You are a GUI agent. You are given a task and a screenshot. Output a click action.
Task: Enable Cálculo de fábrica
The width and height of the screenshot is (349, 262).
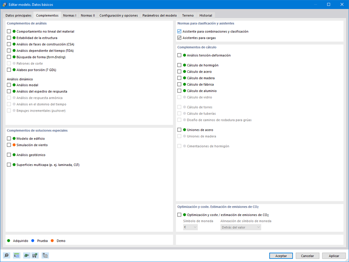180,84
